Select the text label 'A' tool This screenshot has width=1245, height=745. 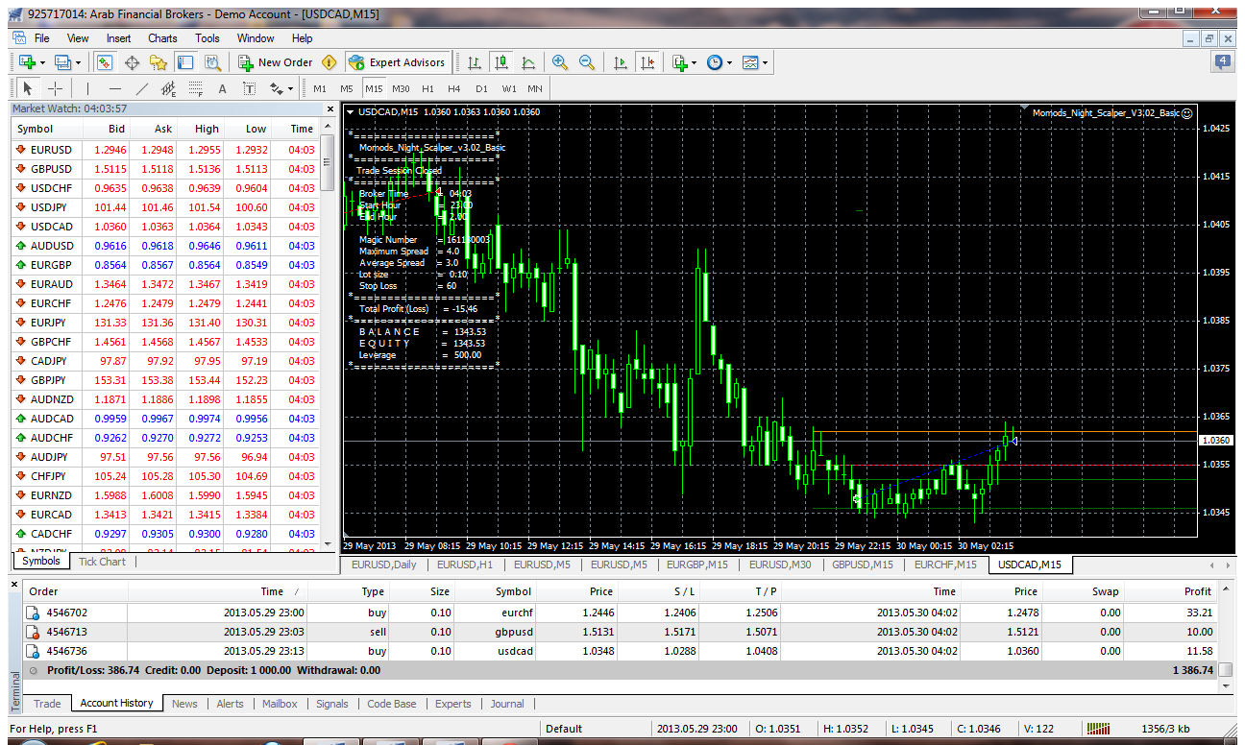coord(222,88)
